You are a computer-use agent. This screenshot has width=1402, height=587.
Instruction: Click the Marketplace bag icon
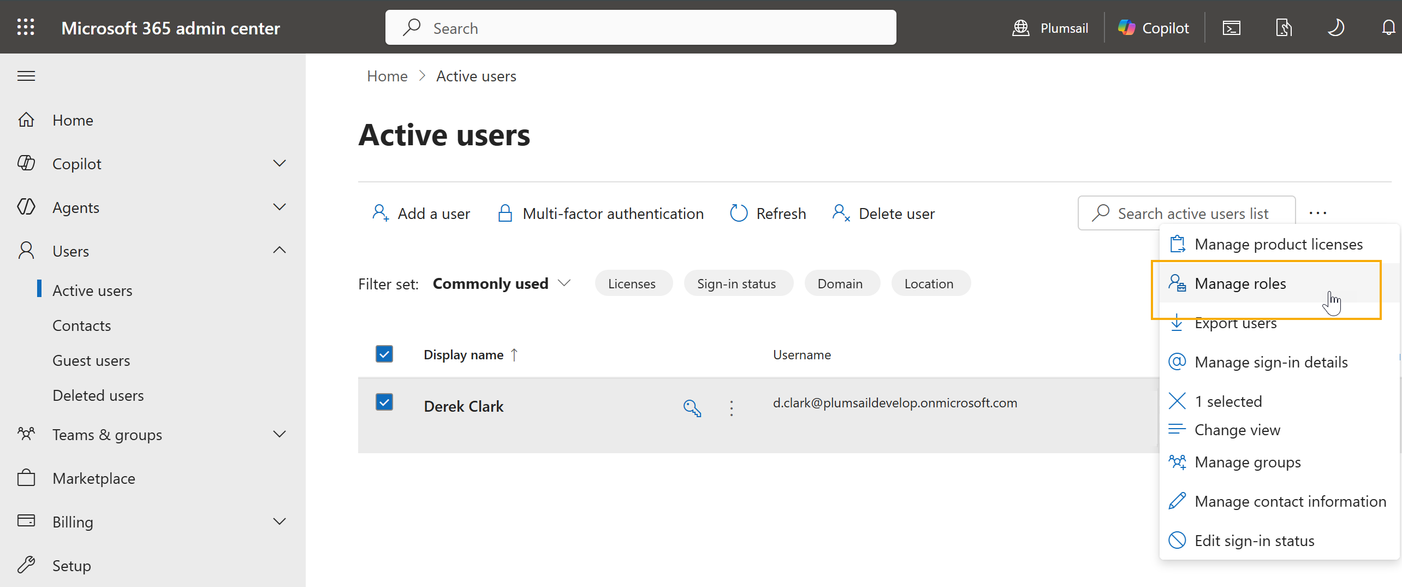[26, 478]
